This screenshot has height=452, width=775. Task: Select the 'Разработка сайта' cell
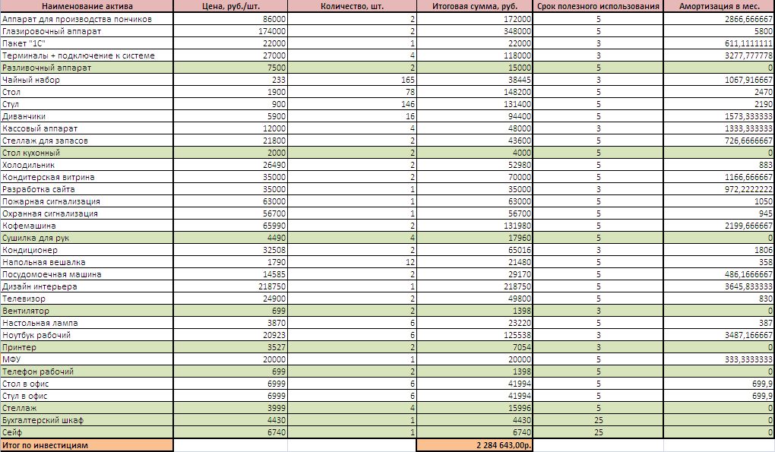tap(87, 189)
